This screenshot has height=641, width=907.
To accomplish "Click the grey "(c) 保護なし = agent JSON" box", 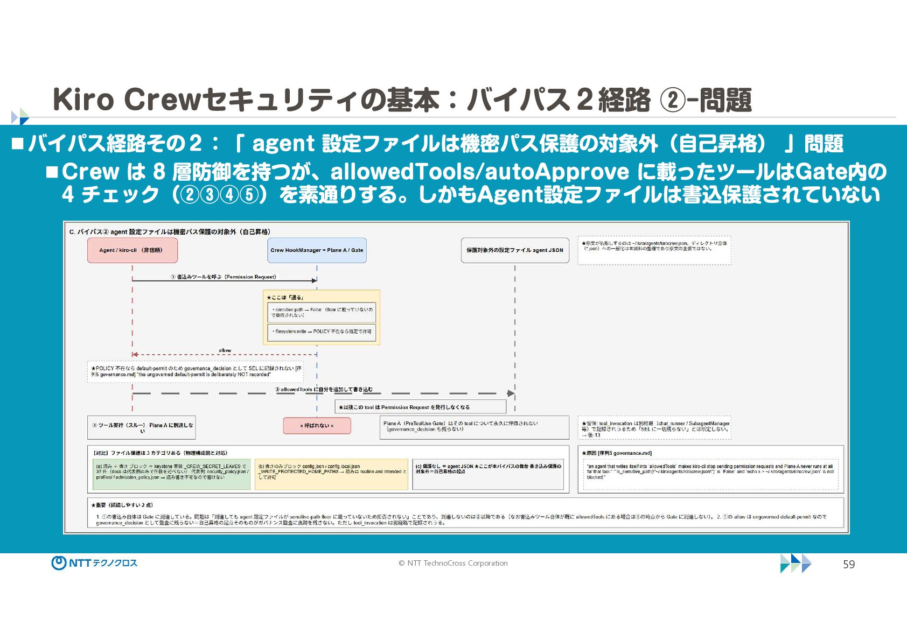I will (x=489, y=474).
